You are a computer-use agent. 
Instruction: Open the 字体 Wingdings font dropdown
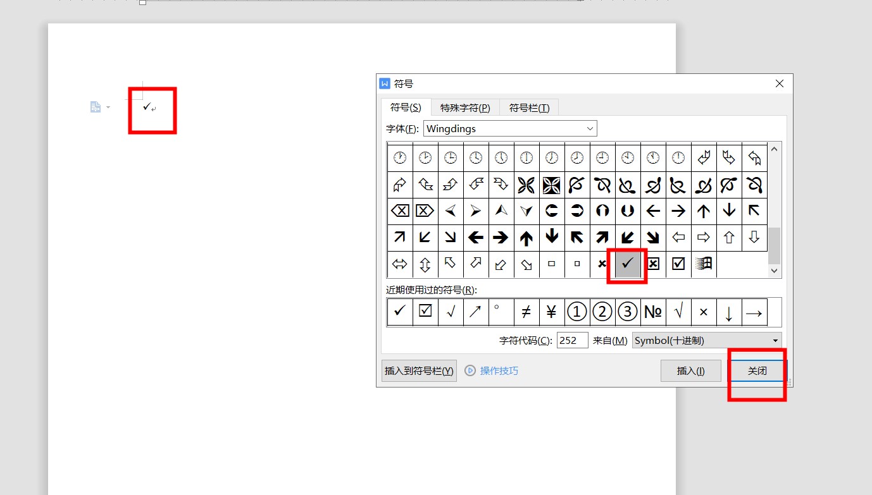(590, 129)
